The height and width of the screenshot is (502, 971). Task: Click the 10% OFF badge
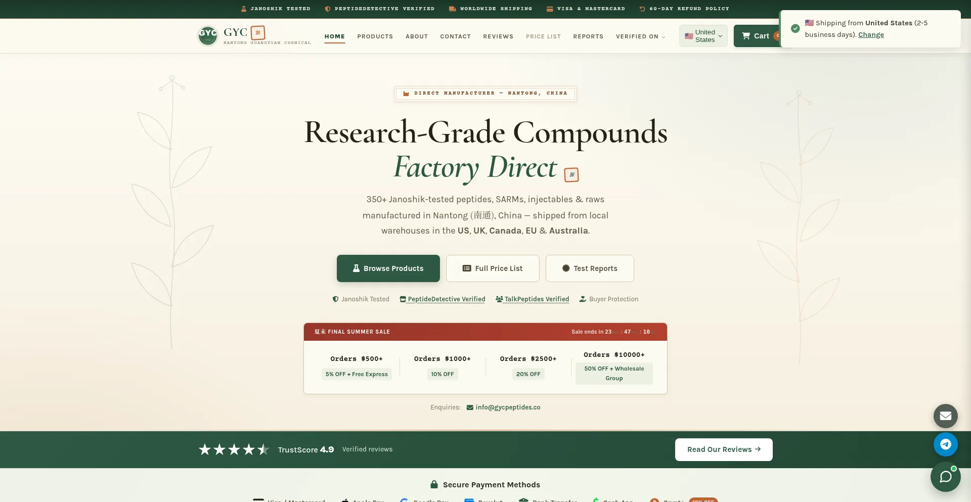443,374
